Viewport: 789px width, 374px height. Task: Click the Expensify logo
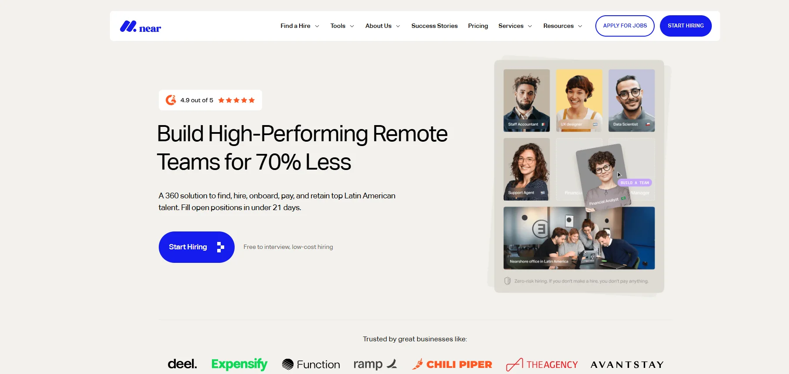point(239,364)
